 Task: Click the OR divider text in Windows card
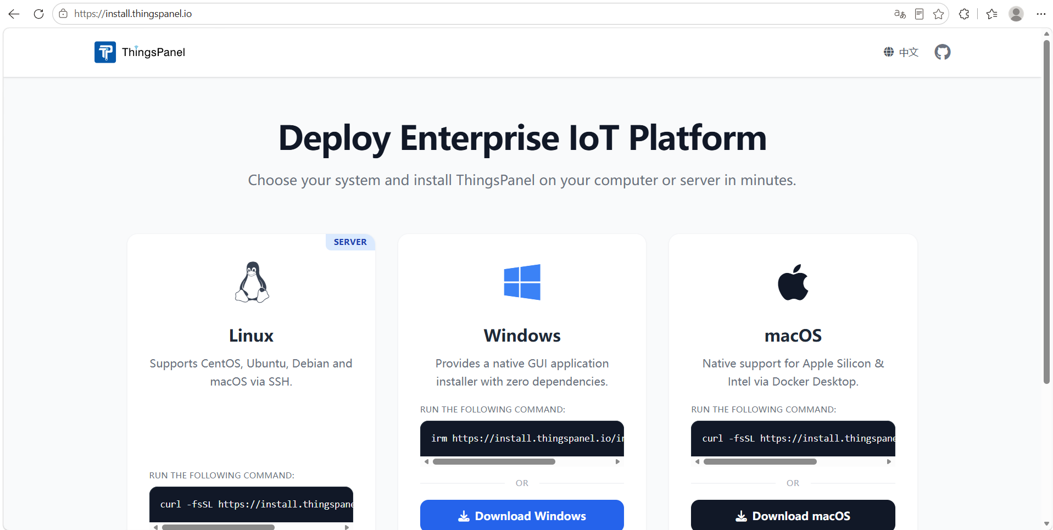point(522,483)
